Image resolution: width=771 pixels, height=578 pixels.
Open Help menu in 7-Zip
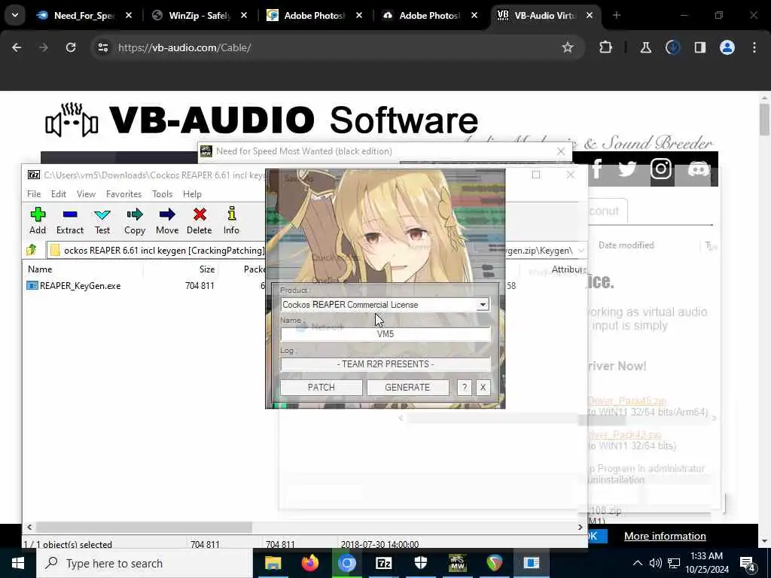(x=192, y=194)
